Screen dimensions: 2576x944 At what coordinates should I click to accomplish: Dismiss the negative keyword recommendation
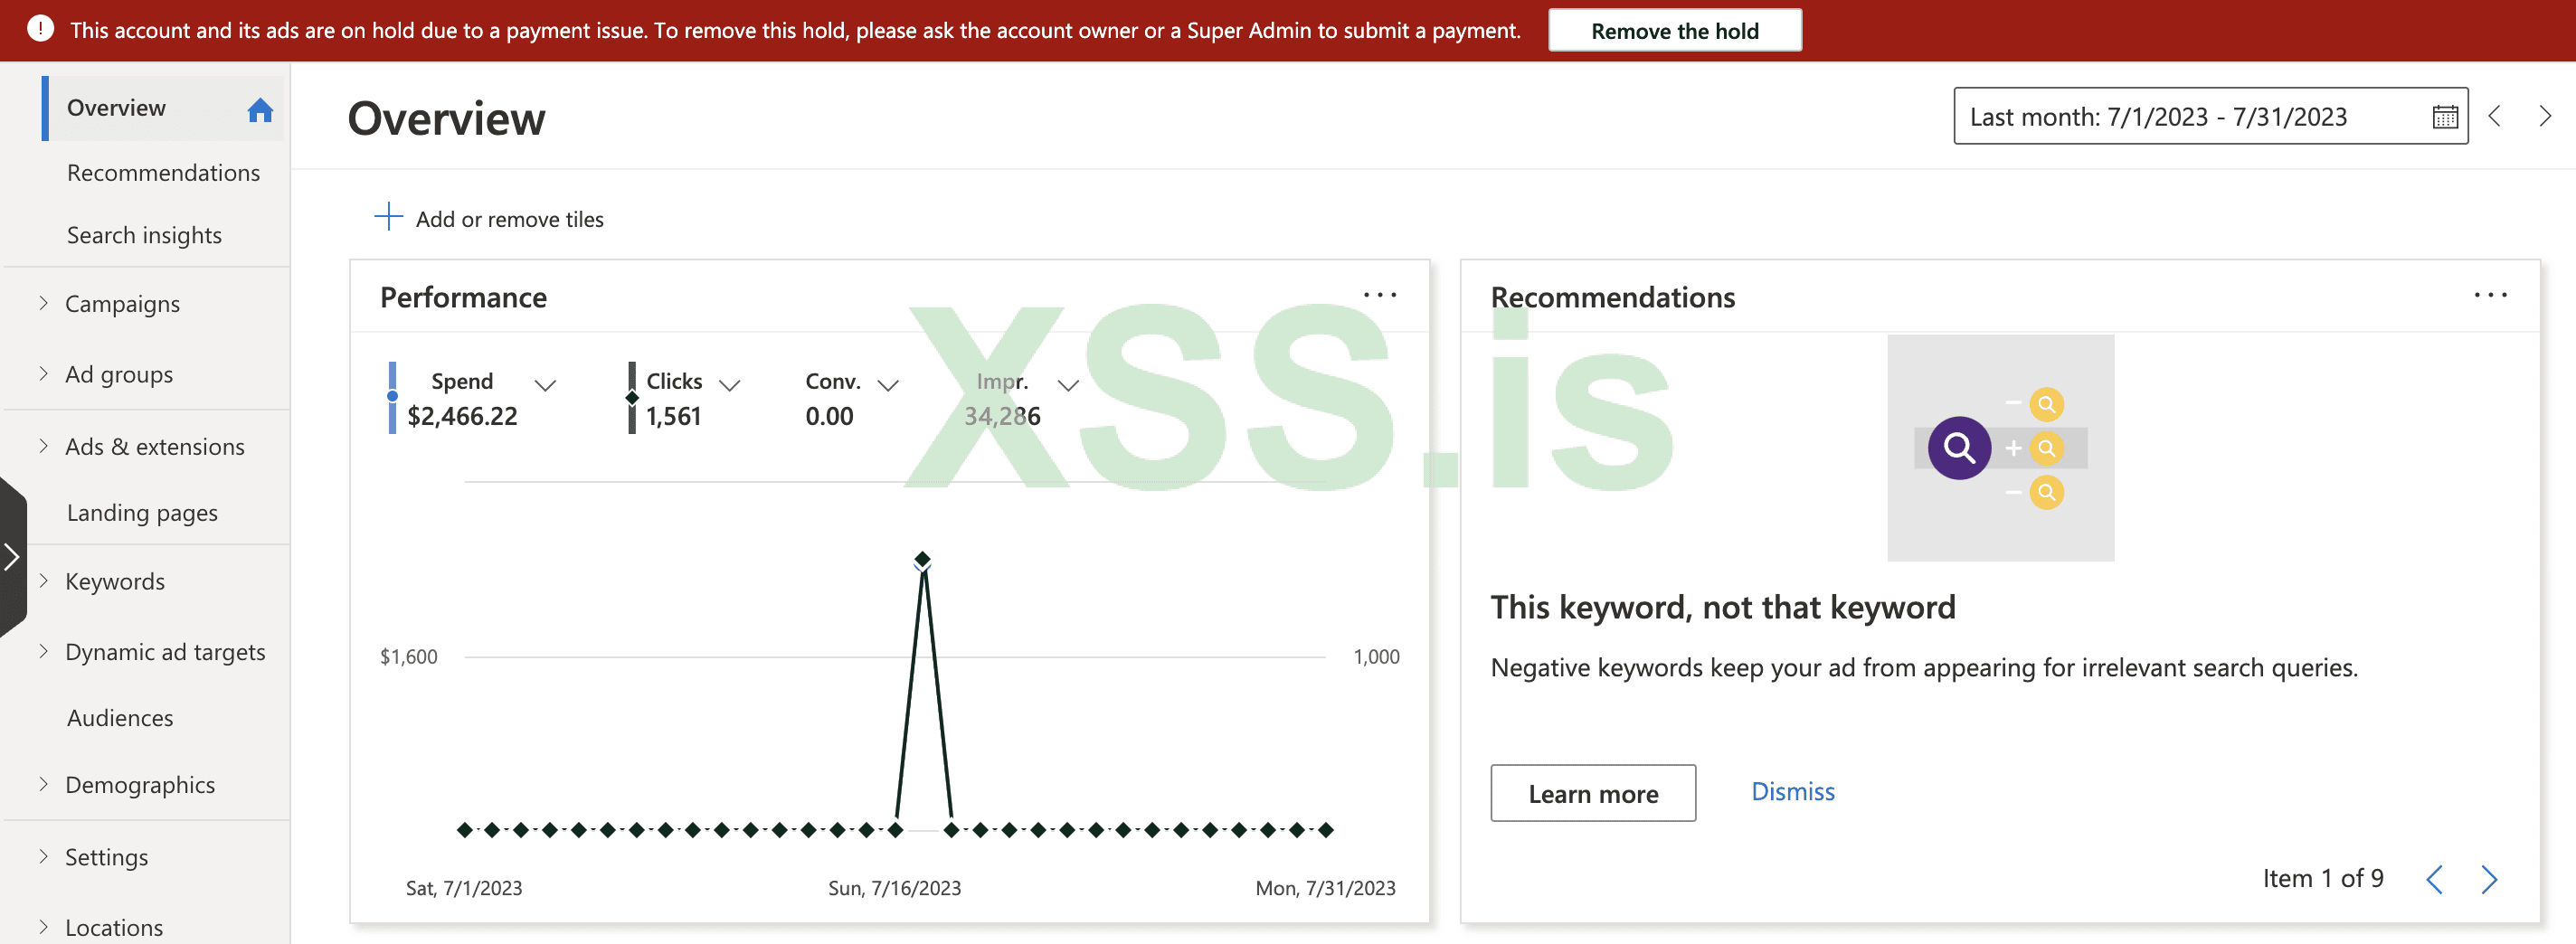[x=1792, y=791]
